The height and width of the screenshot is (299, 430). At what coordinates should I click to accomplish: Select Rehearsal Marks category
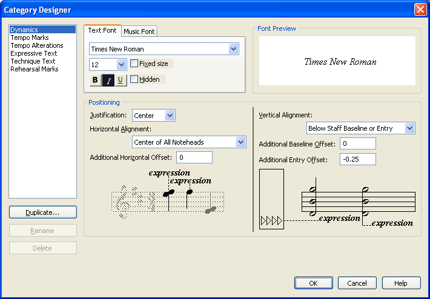[x=35, y=69]
